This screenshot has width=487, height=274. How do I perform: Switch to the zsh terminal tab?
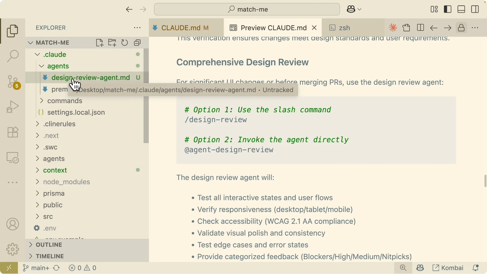[x=353, y=28]
